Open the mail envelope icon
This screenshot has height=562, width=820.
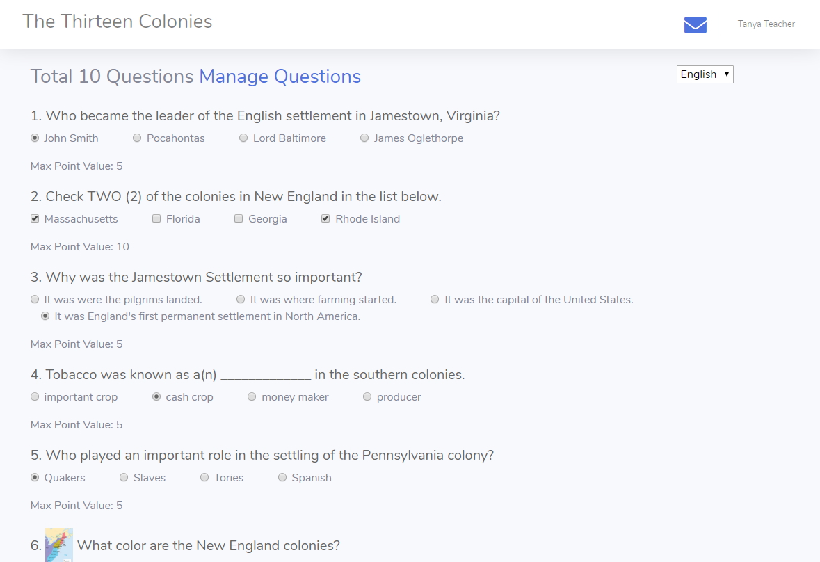(695, 24)
